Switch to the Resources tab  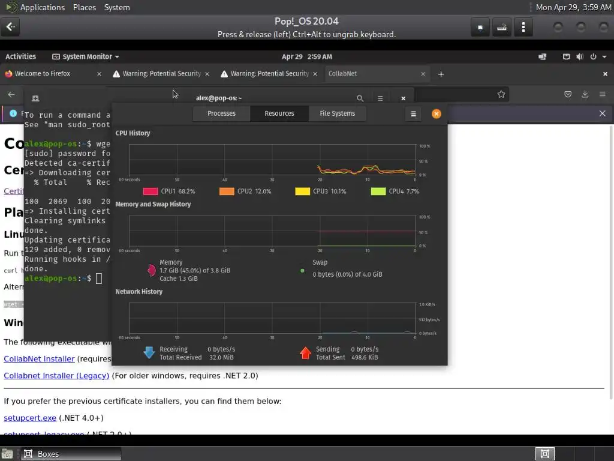(279, 113)
